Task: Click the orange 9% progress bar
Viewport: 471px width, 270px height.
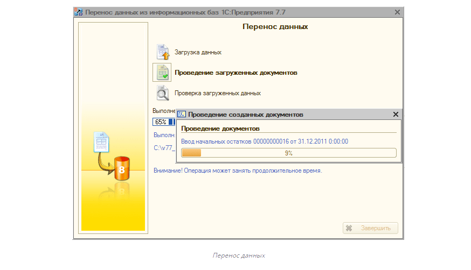Action: (289, 153)
